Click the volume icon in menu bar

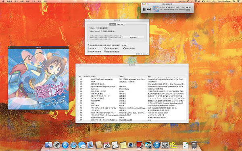click(x=199, y=1)
